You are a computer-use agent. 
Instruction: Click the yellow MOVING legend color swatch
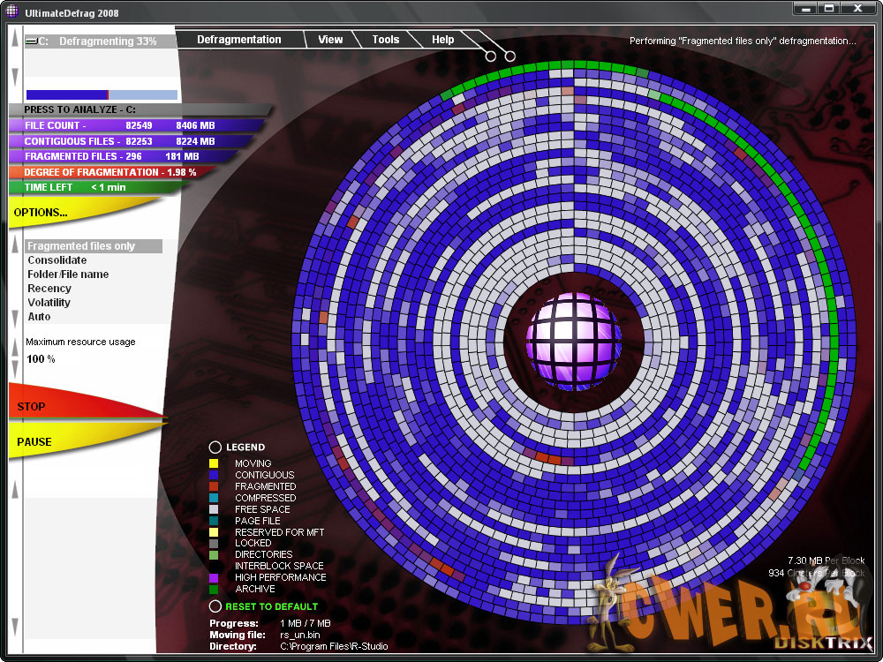[x=214, y=463]
